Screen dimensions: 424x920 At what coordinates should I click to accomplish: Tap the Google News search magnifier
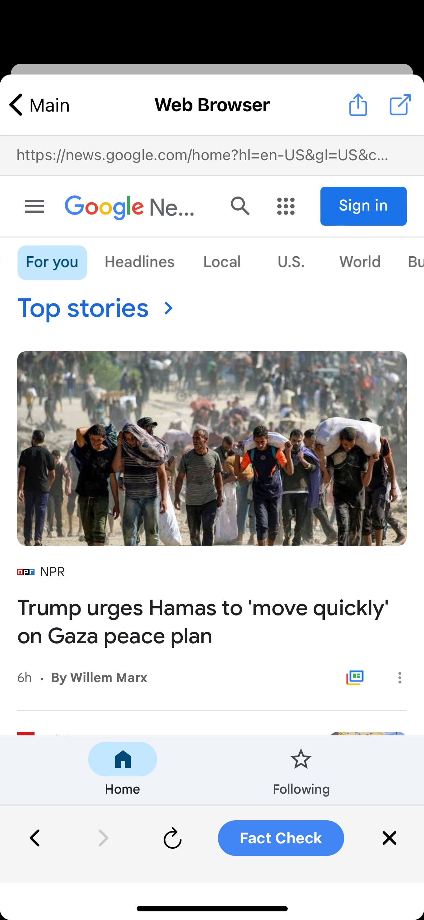coord(240,206)
